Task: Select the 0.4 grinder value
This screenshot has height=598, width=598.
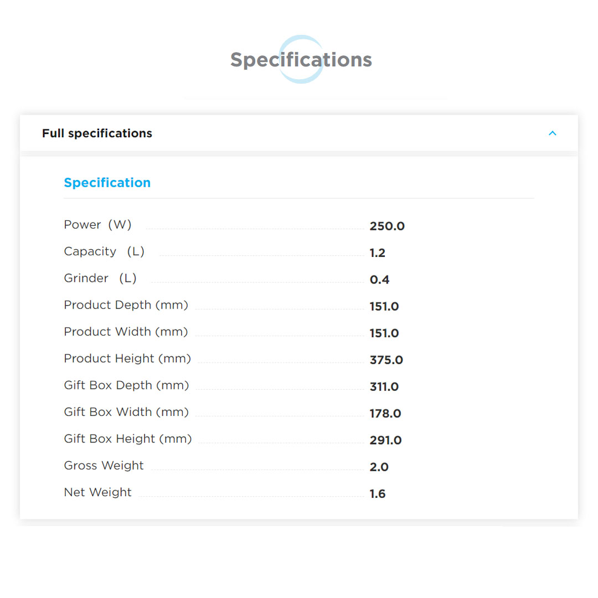Action: (x=379, y=280)
